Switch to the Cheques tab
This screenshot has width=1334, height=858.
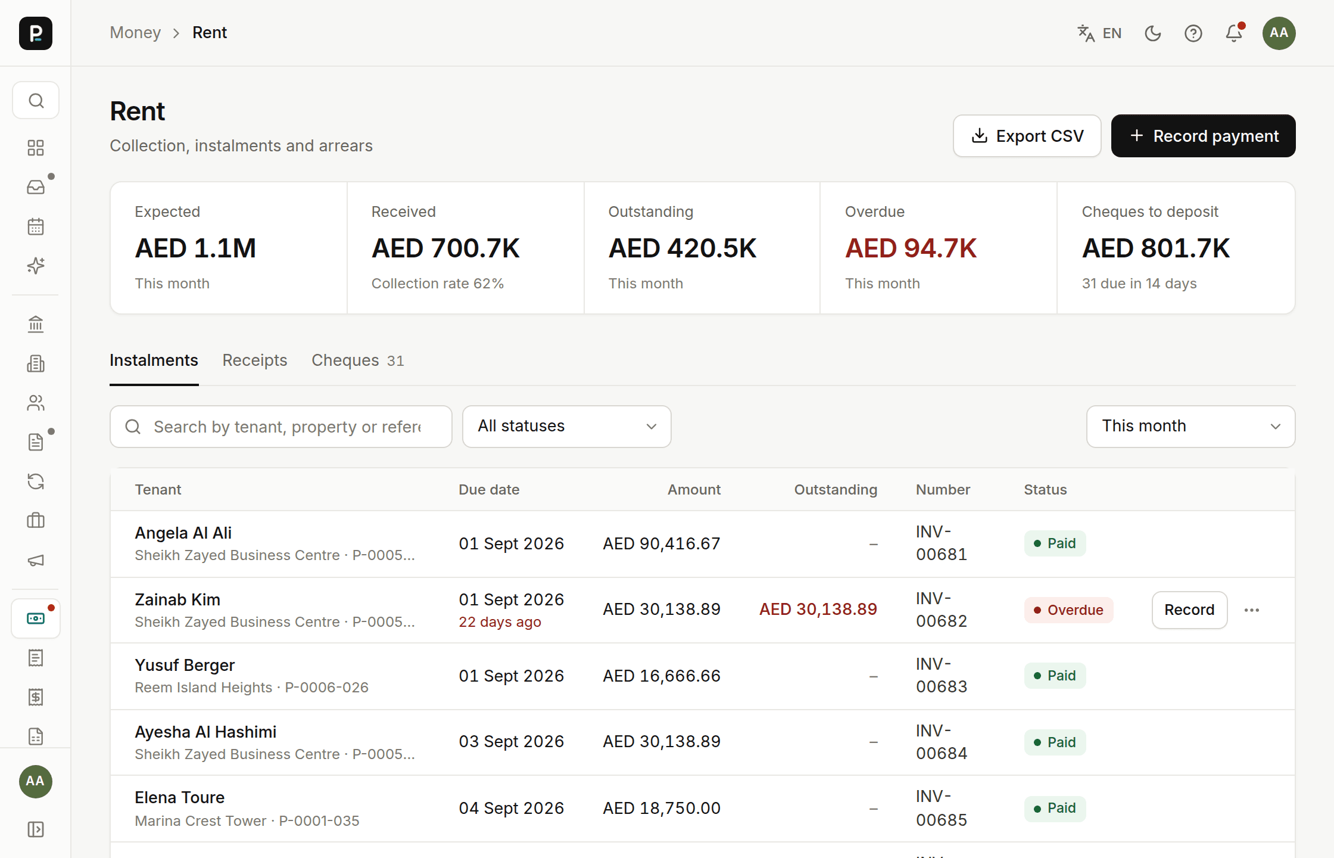358,360
